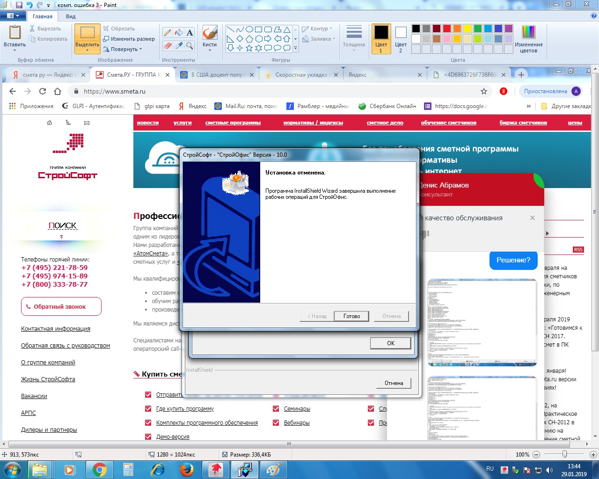Toggle checkbox next to Вебинары
The height and width of the screenshot is (479, 599).
pos(276,422)
